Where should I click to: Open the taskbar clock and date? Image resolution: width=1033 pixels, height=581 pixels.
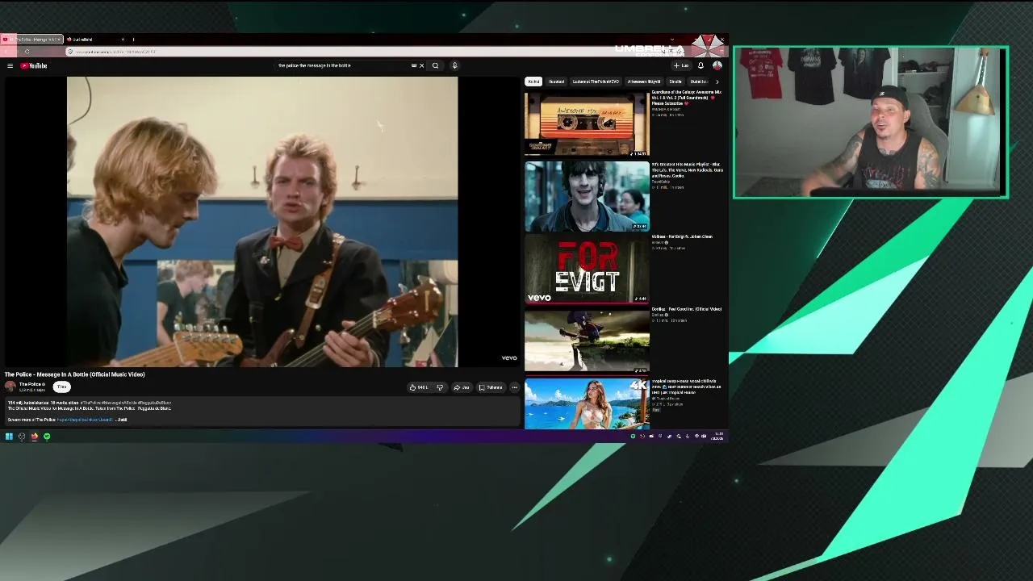coord(719,437)
